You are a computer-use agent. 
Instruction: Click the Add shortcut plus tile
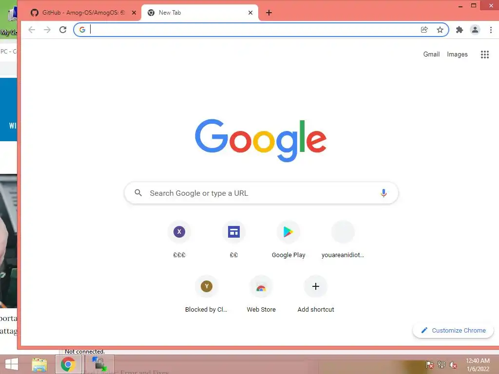click(316, 286)
